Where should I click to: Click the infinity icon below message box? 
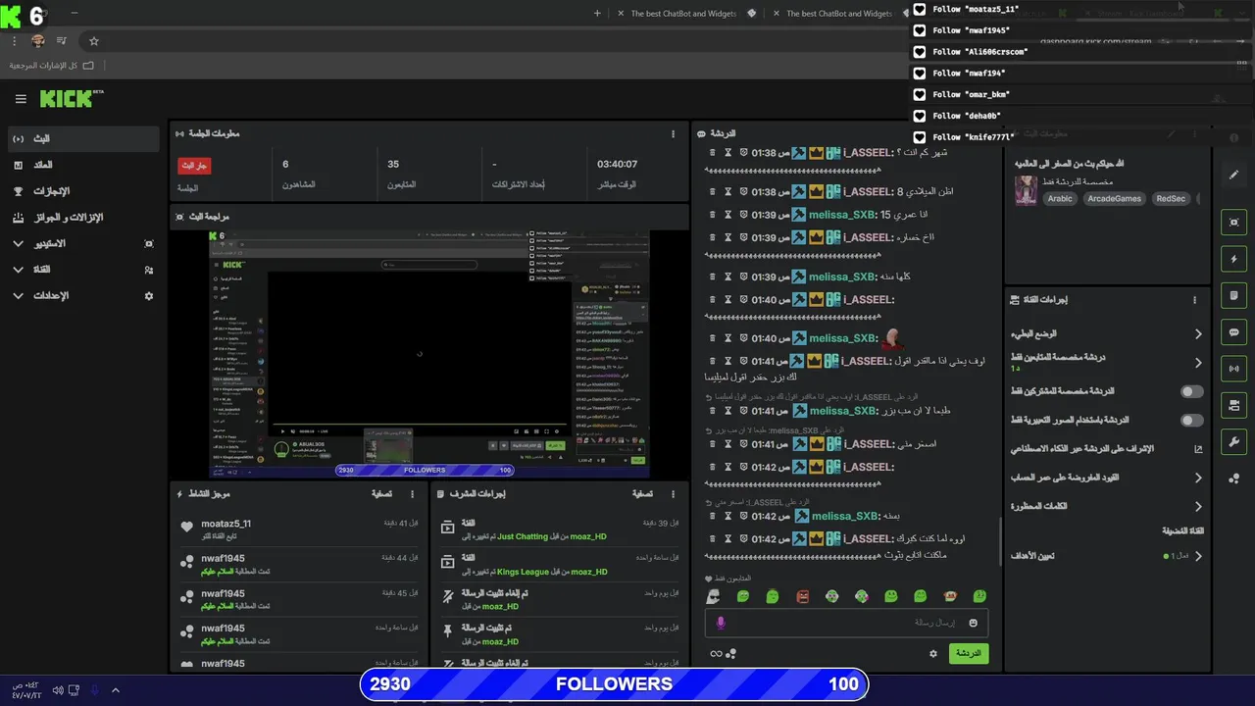(716, 654)
